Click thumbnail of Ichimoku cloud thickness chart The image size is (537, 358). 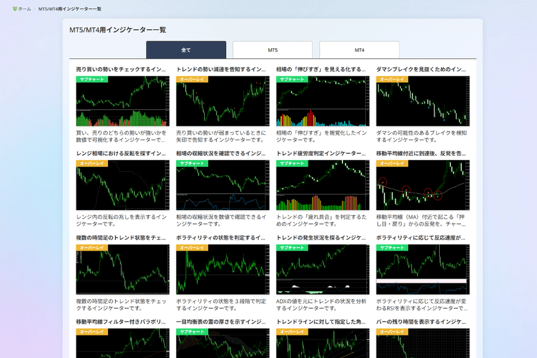click(x=223, y=343)
